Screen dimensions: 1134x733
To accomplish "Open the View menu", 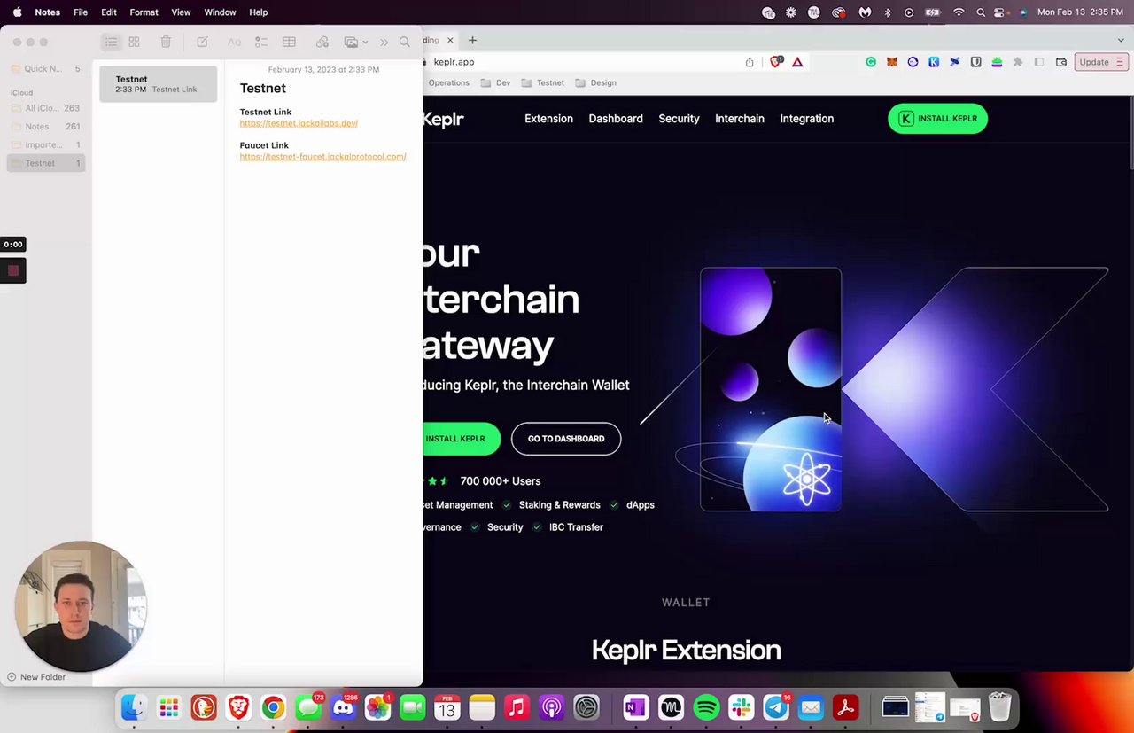I will 181,12.
